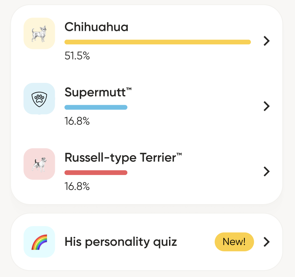Image resolution: width=295 pixels, height=277 pixels.
Task: Expand the Russell-type Terrier entry
Action: click(x=266, y=171)
